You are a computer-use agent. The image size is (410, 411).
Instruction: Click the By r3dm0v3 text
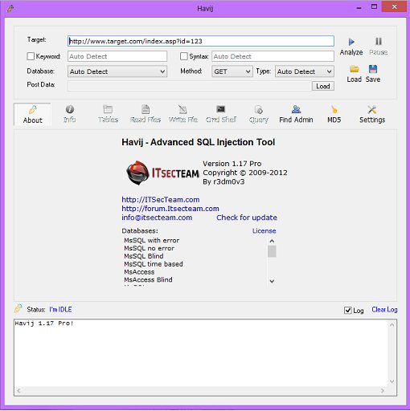pyautogui.click(x=223, y=181)
